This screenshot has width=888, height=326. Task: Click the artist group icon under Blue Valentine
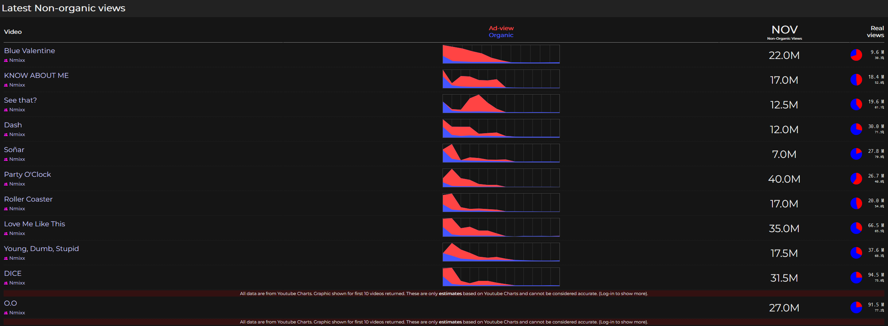coord(6,60)
